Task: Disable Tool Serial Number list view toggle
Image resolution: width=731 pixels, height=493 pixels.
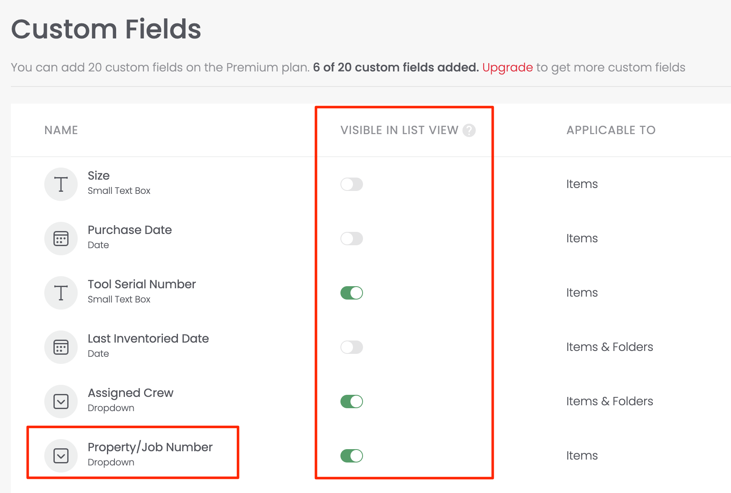Action: tap(351, 293)
